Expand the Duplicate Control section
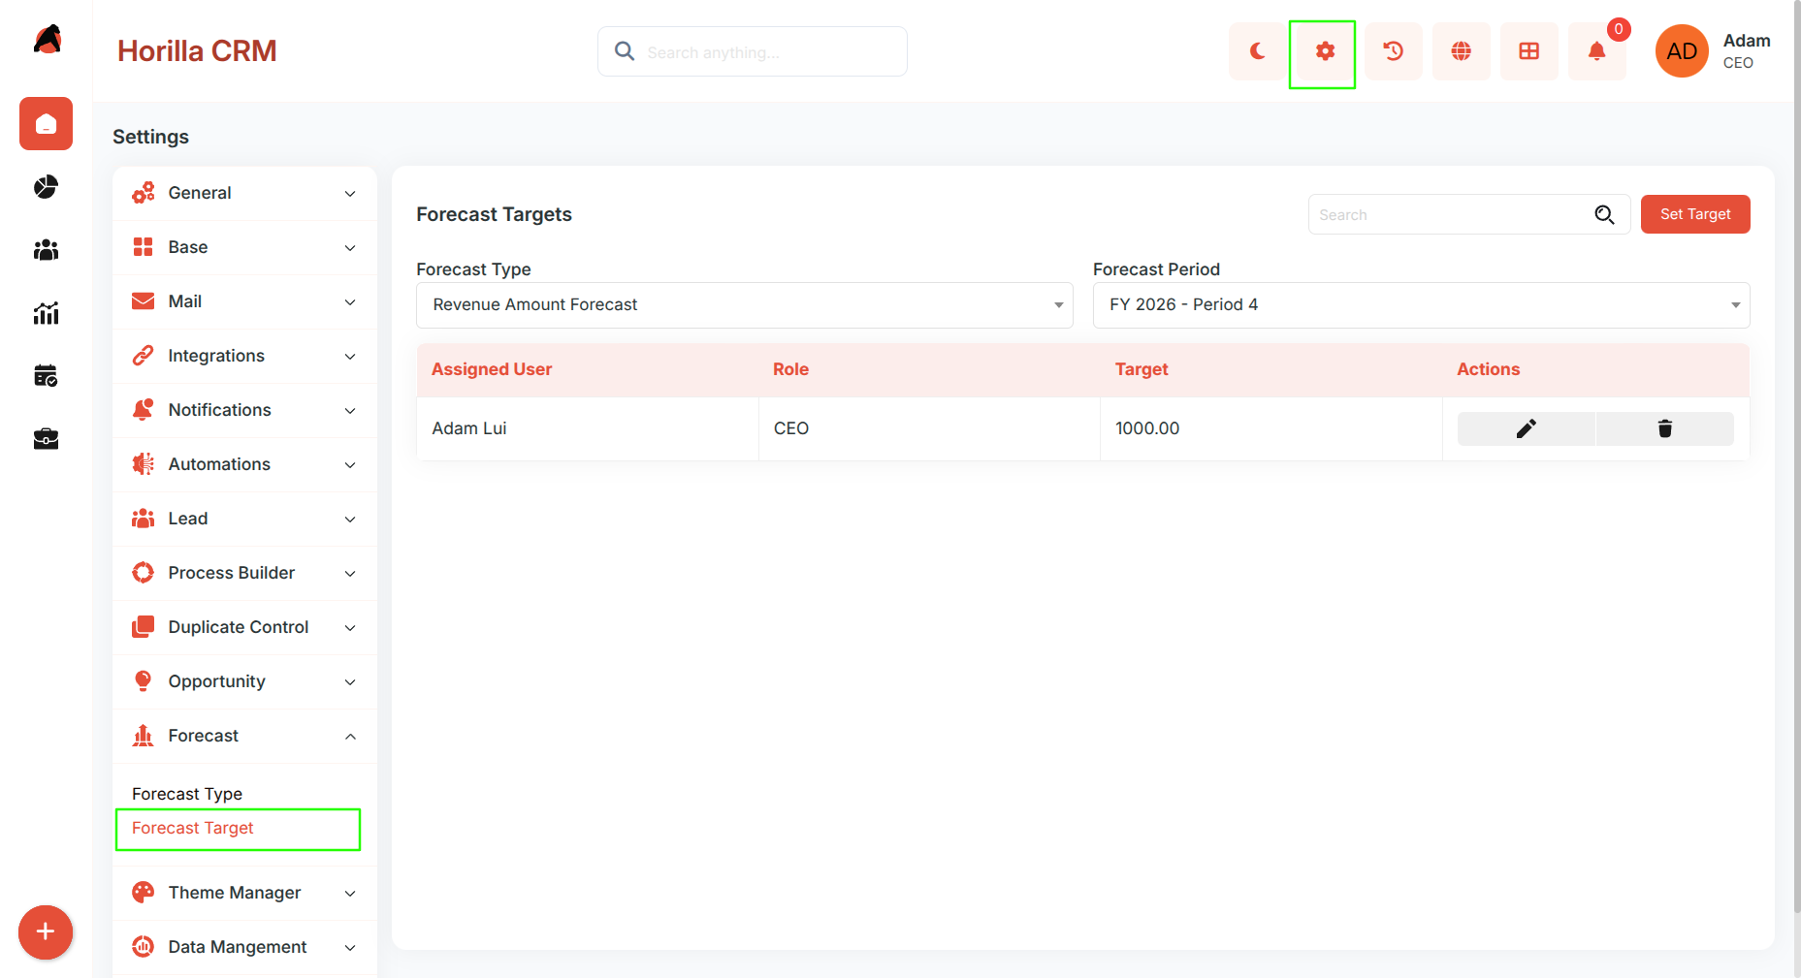This screenshot has height=978, width=1801. tap(244, 627)
